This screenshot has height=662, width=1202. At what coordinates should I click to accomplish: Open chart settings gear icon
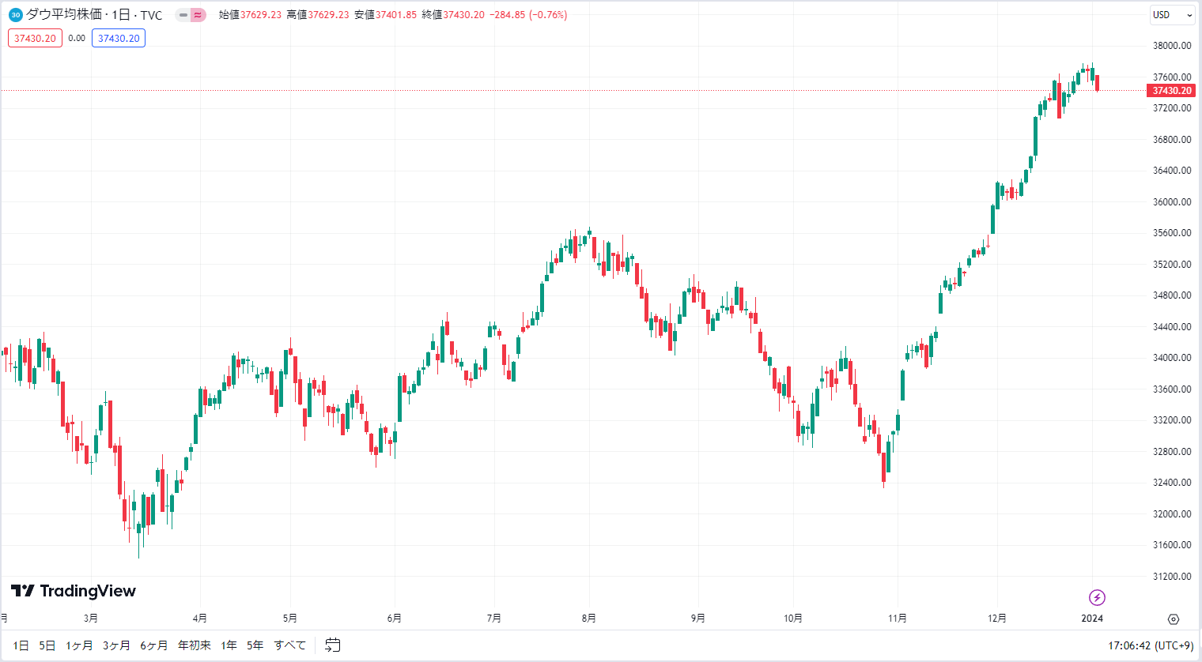tap(1174, 619)
